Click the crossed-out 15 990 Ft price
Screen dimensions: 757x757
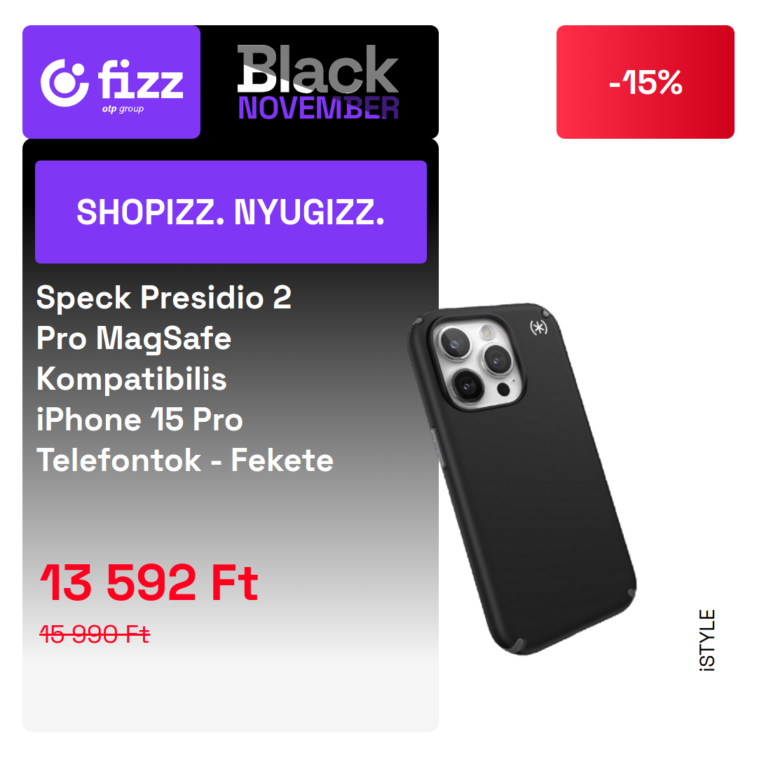pos(95,634)
